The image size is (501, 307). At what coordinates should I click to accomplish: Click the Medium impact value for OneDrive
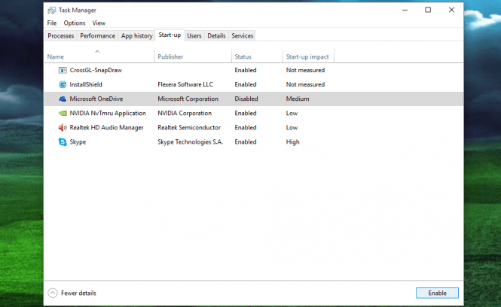click(x=298, y=99)
